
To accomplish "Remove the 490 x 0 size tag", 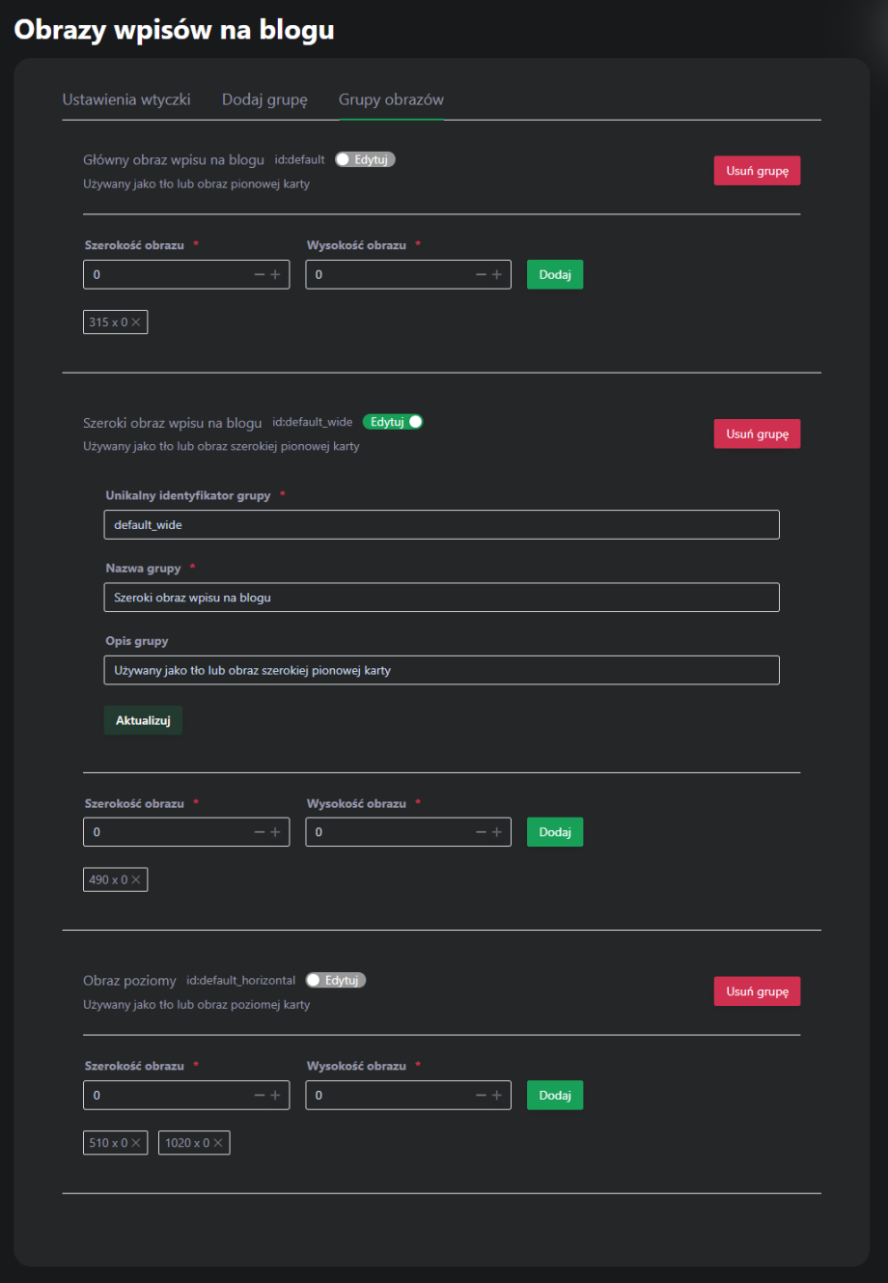I will click(x=136, y=879).
